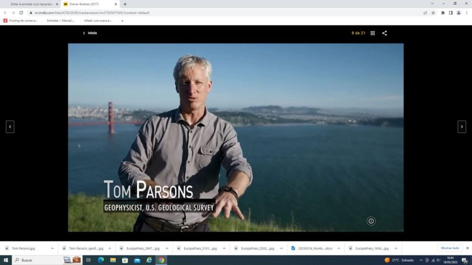This screenshot has height=265, width=472.
Task: Switch to the Drenar Alcatraz (2017) tab
Action: point(88,4)
